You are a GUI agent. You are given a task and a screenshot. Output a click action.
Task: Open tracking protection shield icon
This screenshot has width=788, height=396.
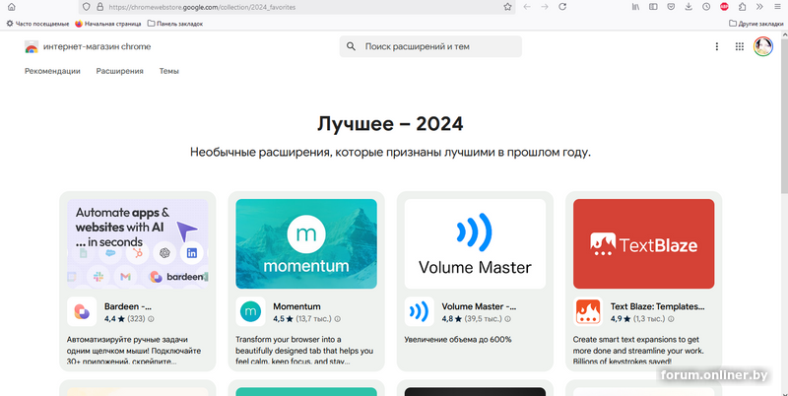87,7
